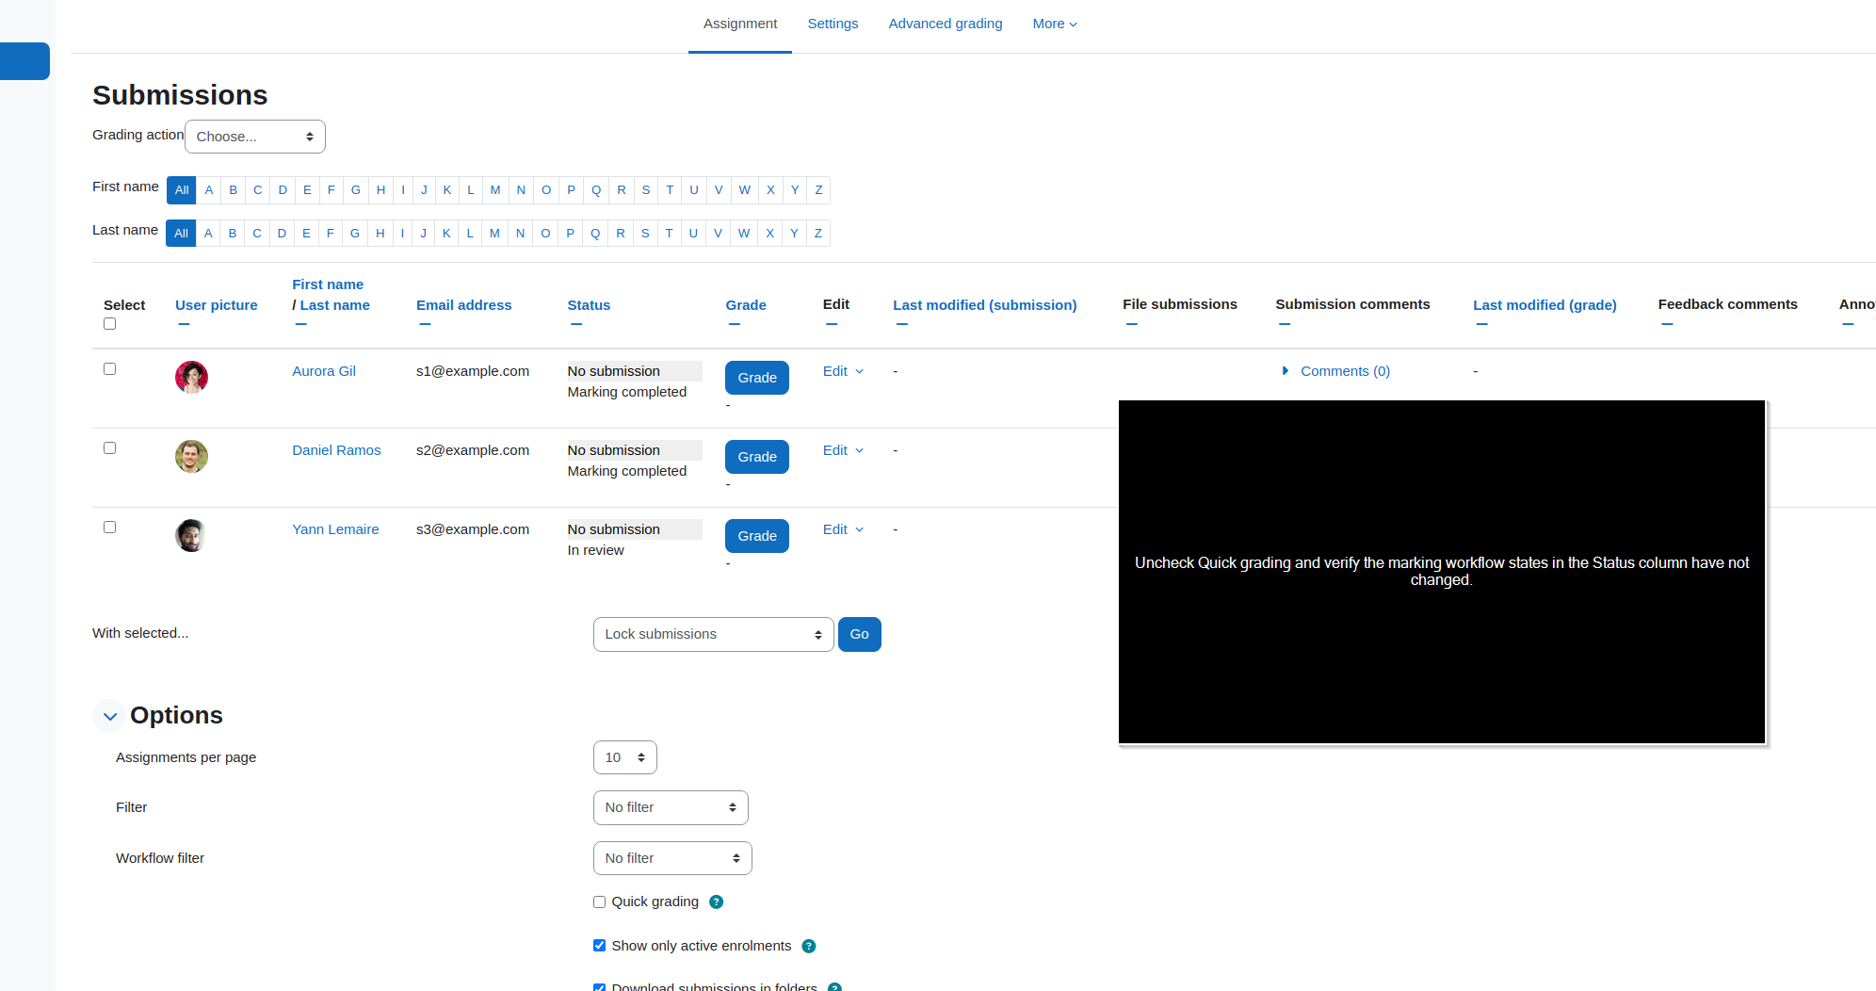Select Daniel Ramos's row checkbox

(x=109, y=448)
